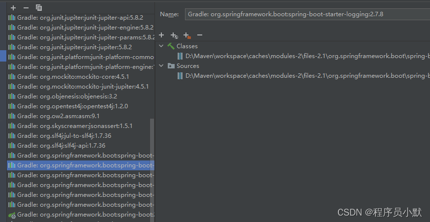Select the junit-jupiter-api:5.8.2 library
This screenshot has width=430, height=222.
pyautogui.click(x=81, y=18)
